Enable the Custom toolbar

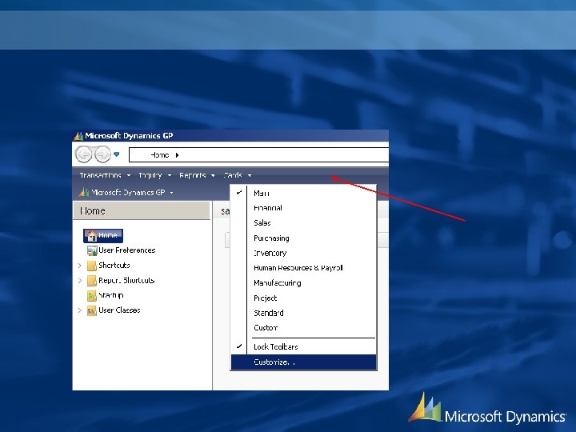[x=303, y=328]
